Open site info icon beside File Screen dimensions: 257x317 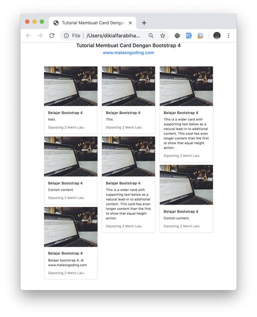[66, 36]
